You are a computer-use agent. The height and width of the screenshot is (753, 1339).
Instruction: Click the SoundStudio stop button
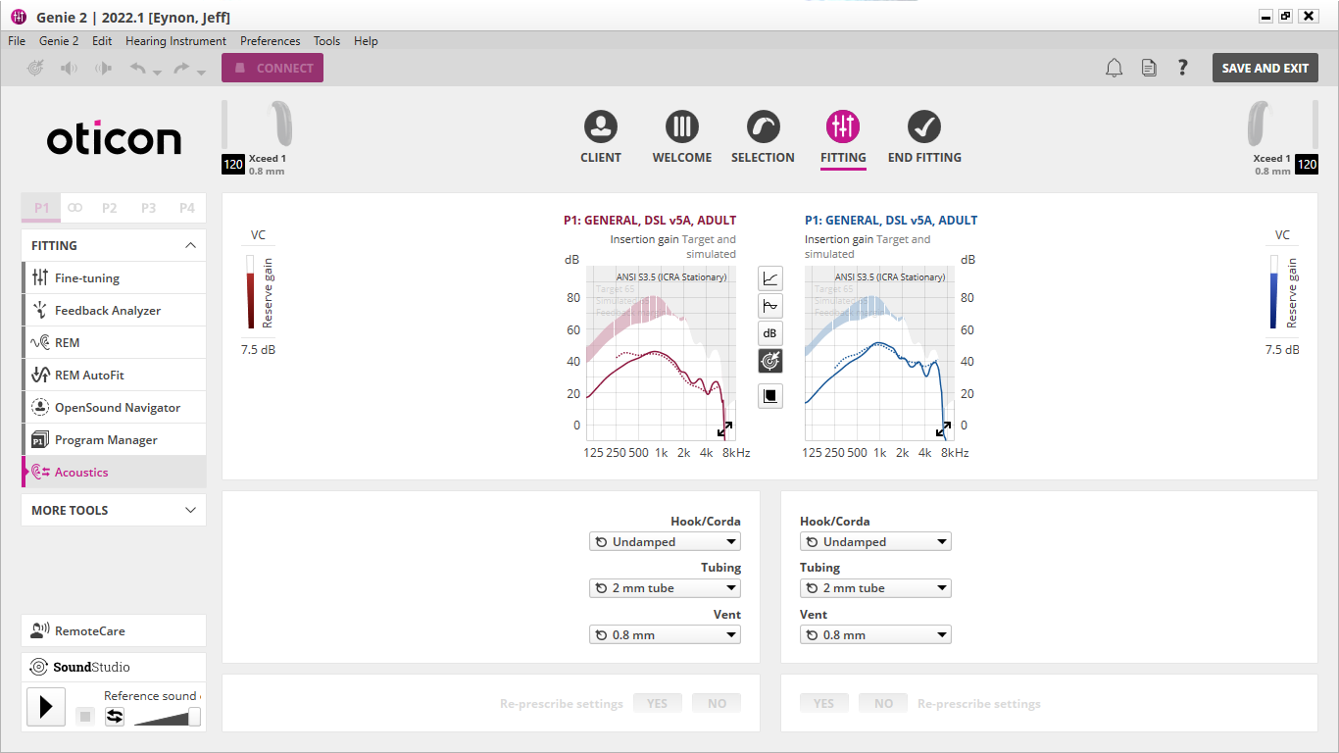pos(85,716)
